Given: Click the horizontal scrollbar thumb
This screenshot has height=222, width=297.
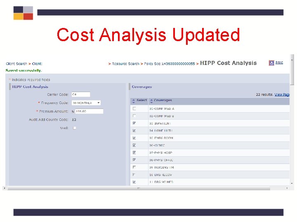Looking at the screenshot, I should (x=139, y=188).
